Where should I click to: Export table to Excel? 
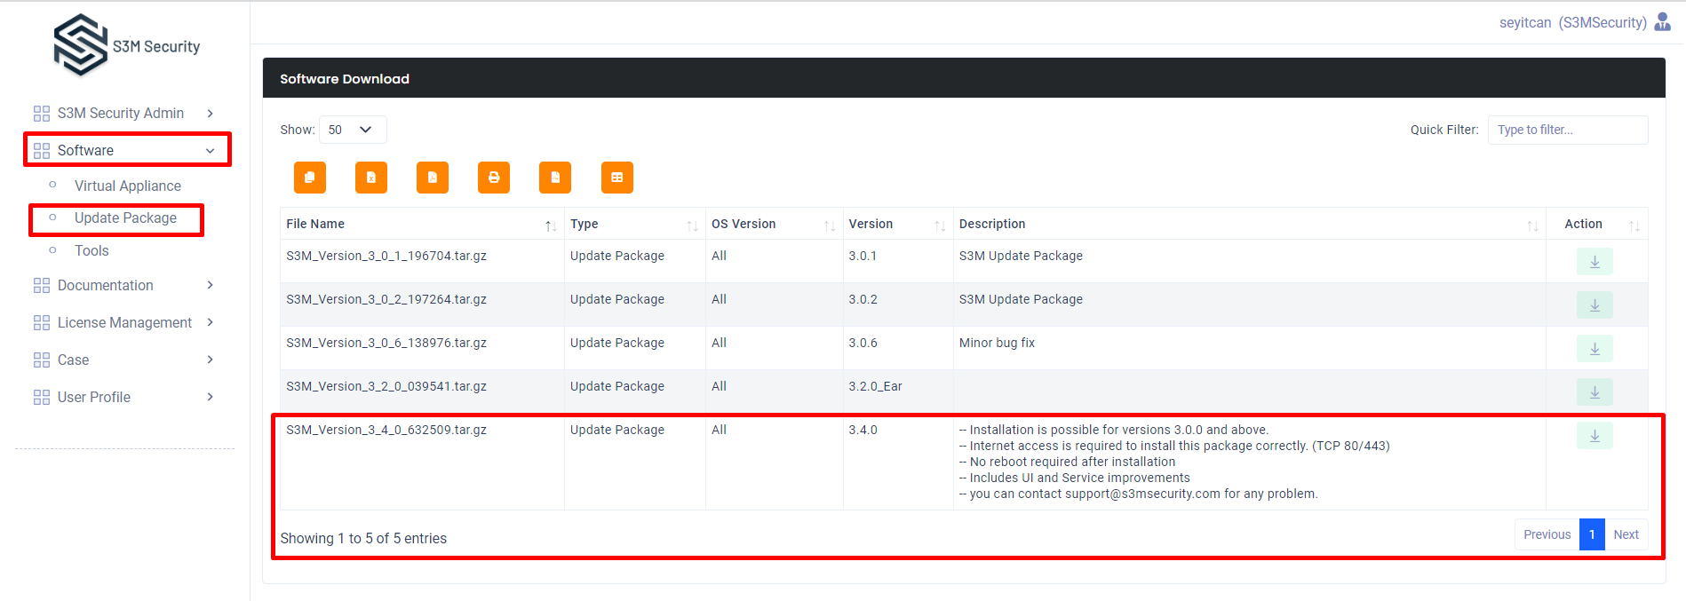371,178
